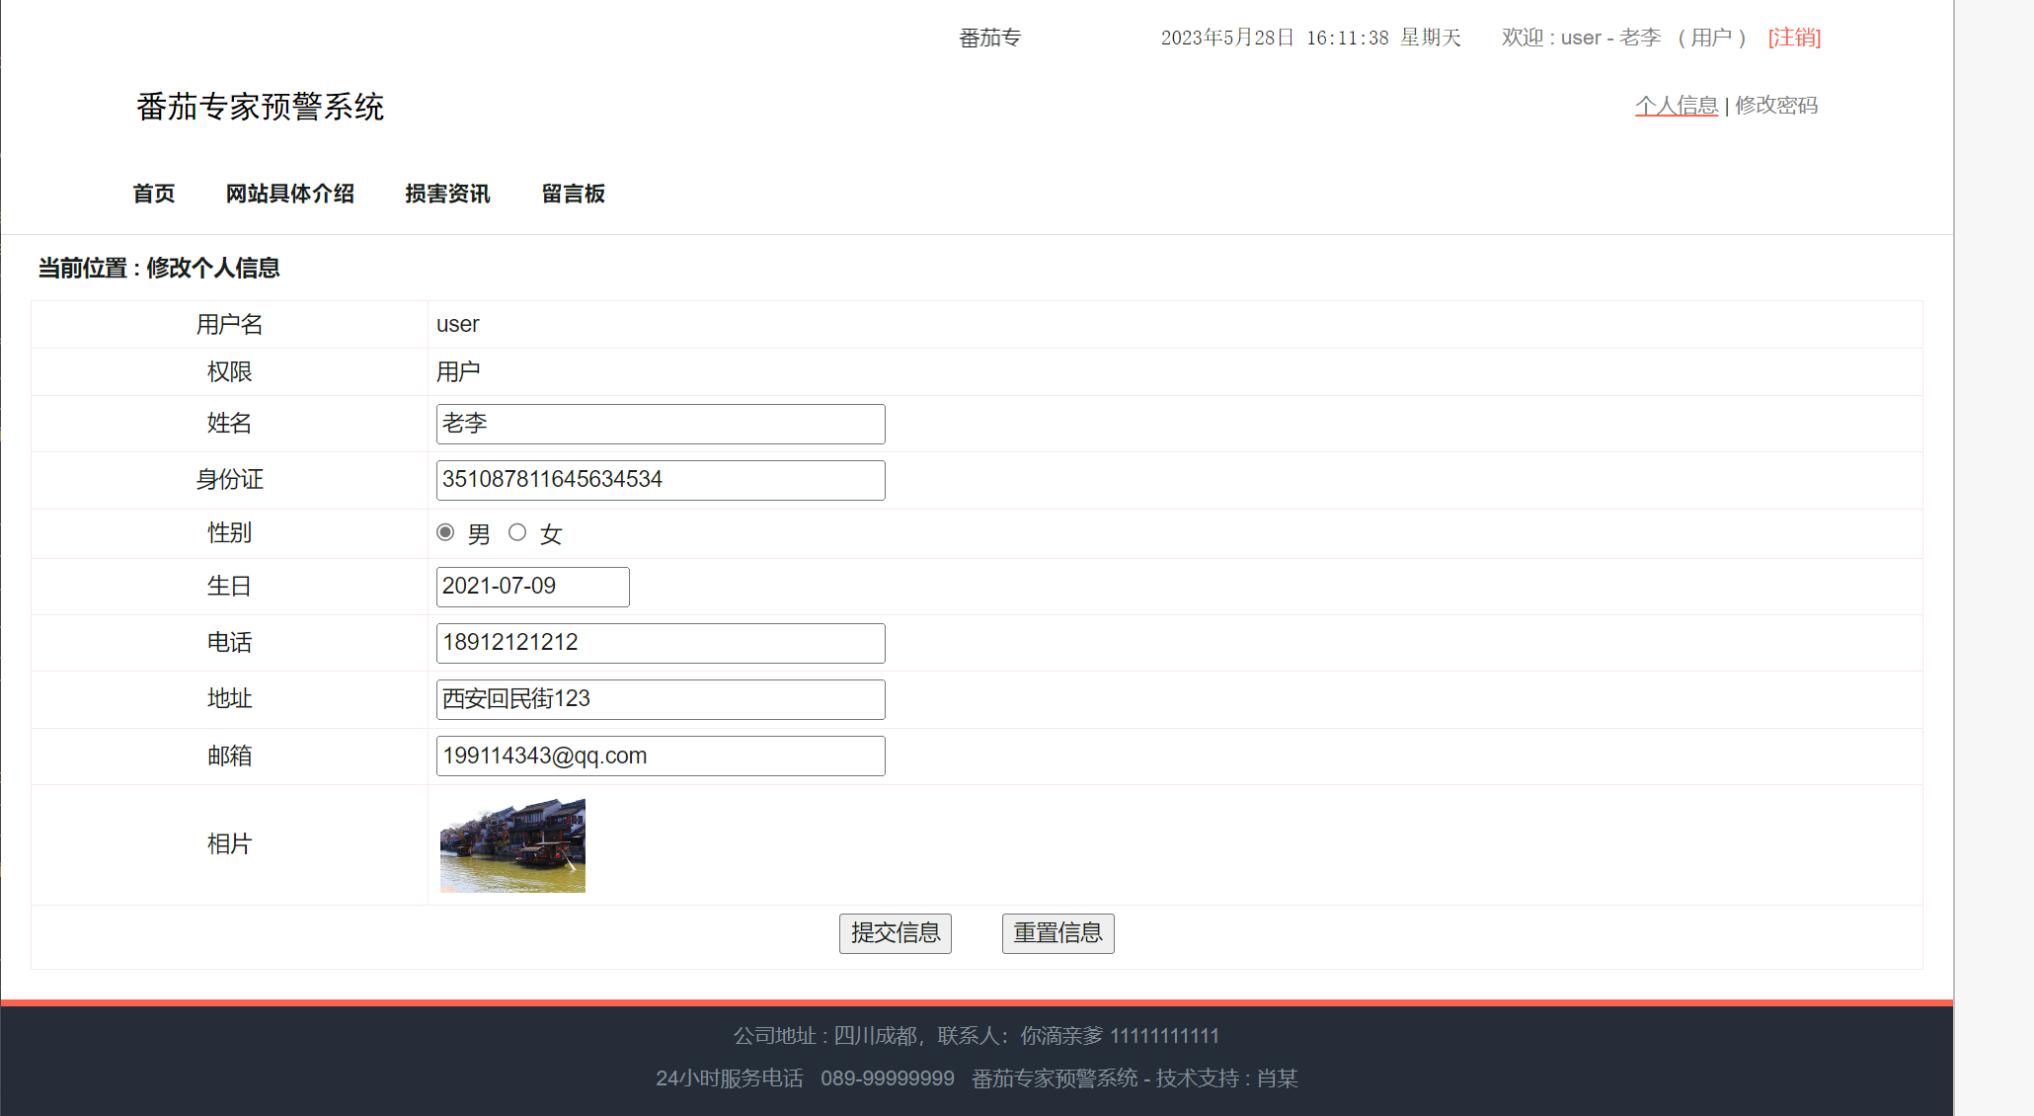Screen dimensions: 2034x1116
Task: Click the 电话 phone number field
Action: pos(660,643)
